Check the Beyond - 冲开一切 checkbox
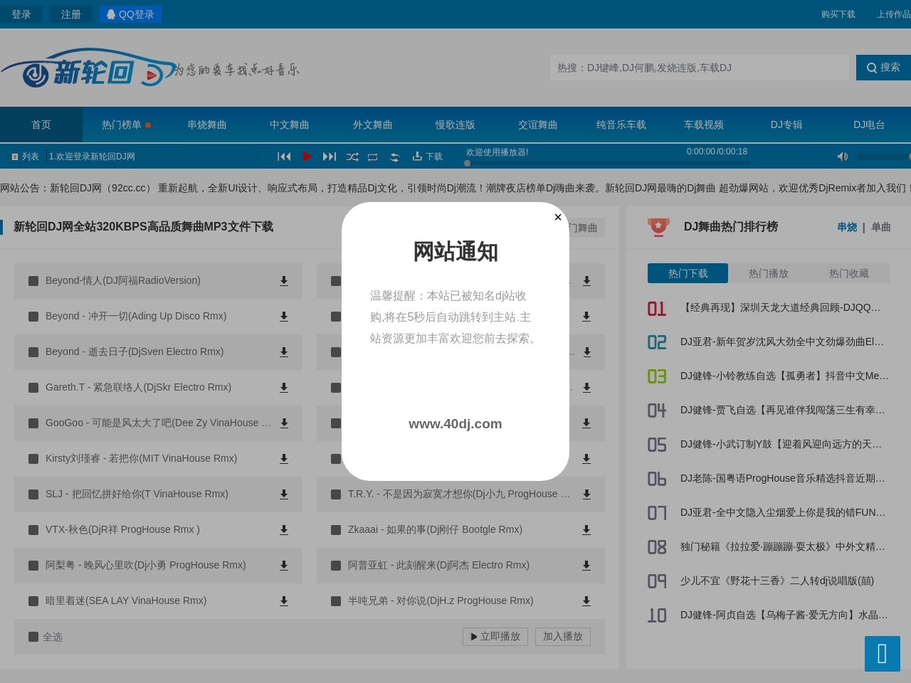911x683 pixels. pyautogui.click(x=33, y=317)
